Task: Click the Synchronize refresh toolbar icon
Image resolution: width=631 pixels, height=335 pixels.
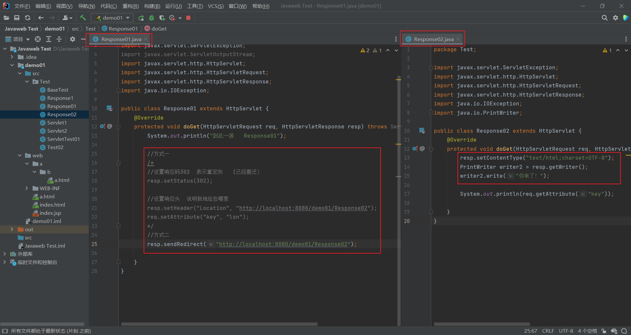Action: tap(28, 18)
